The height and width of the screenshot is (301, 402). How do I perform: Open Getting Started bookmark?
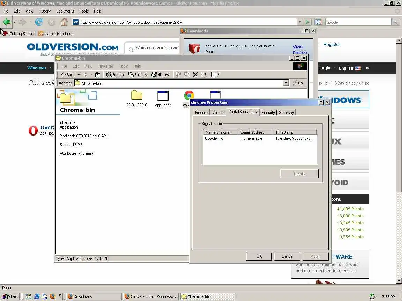[x=19, y=33]
